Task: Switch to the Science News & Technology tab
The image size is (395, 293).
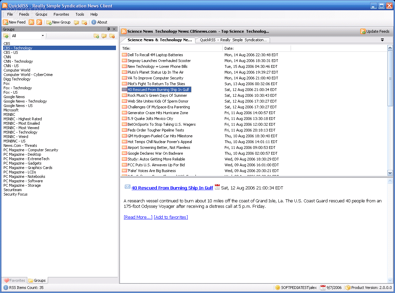Action: (x=159, y=40)
